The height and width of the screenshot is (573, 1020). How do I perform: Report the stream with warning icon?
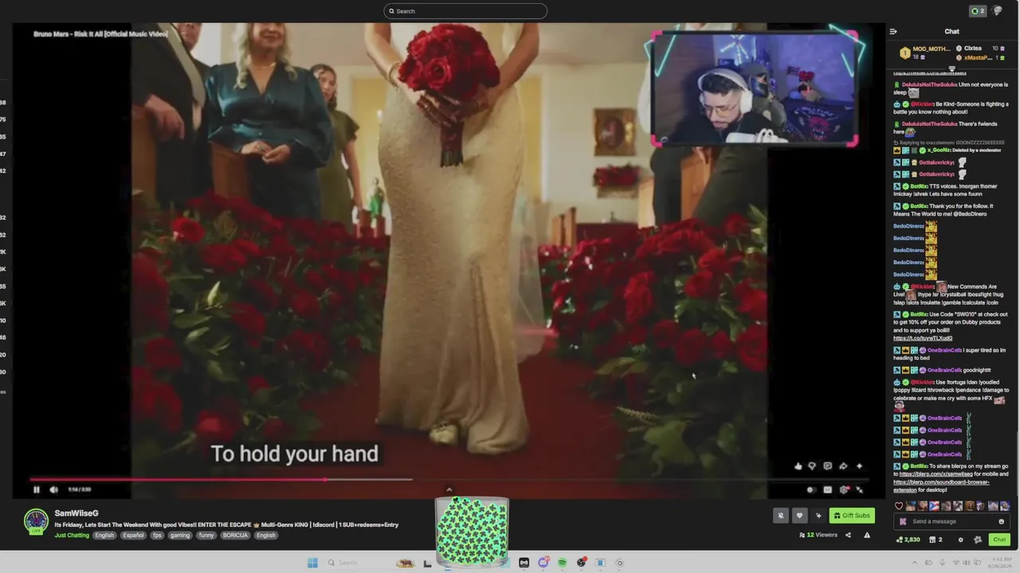(x=867, y=535)
